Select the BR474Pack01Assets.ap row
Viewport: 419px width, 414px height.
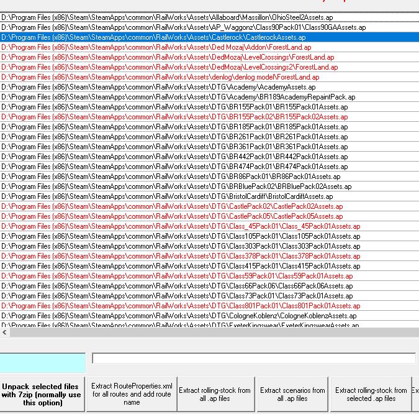point(210,167)
